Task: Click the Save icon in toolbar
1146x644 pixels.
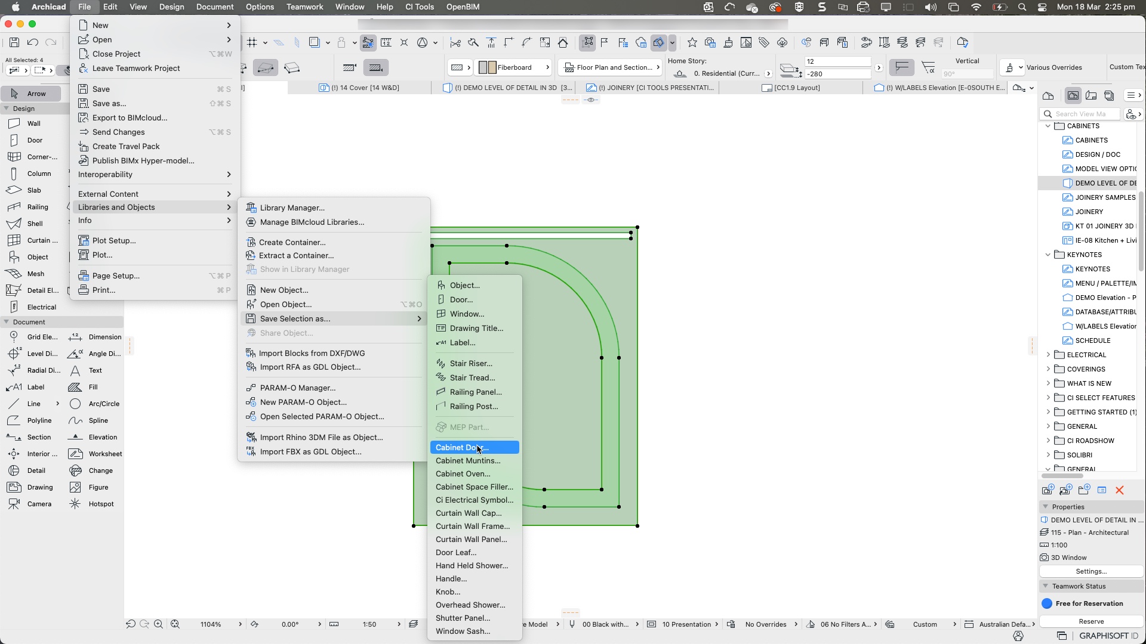Action: [14, 42]
